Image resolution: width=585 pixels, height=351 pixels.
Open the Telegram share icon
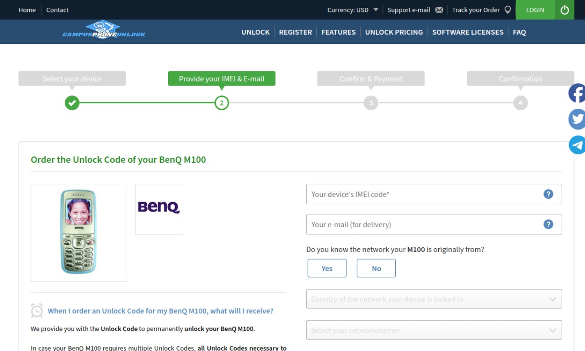(x=577, y=145)
